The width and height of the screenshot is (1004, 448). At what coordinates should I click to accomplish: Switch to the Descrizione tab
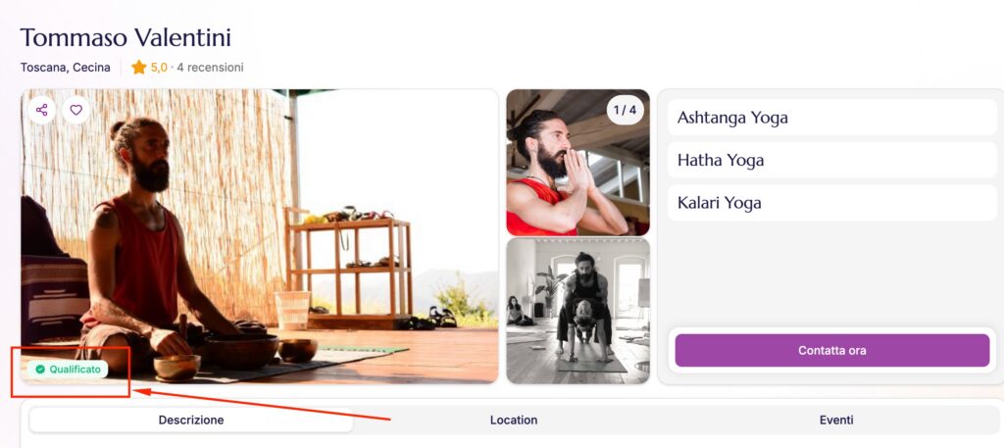[x=191, y=420]
